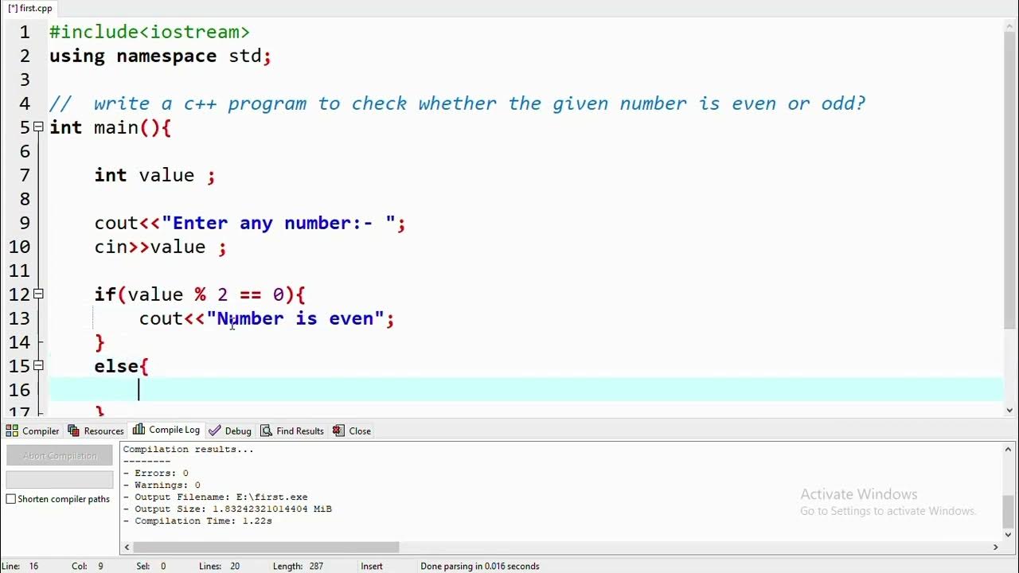Click the Output Filename E:\first.exe line

(x=215, y=497)
